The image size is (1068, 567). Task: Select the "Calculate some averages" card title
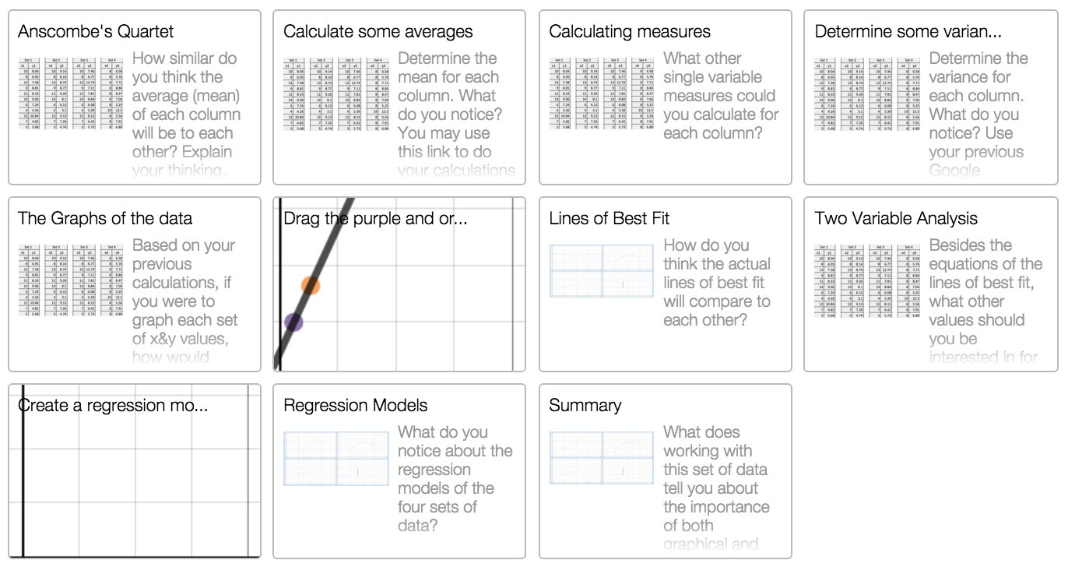378,32
